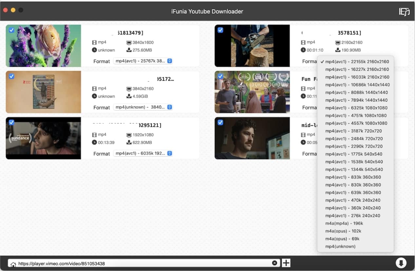Toggle the sundance video checkbox
Screen dimensions: 415x271
[x=11, y=122]
